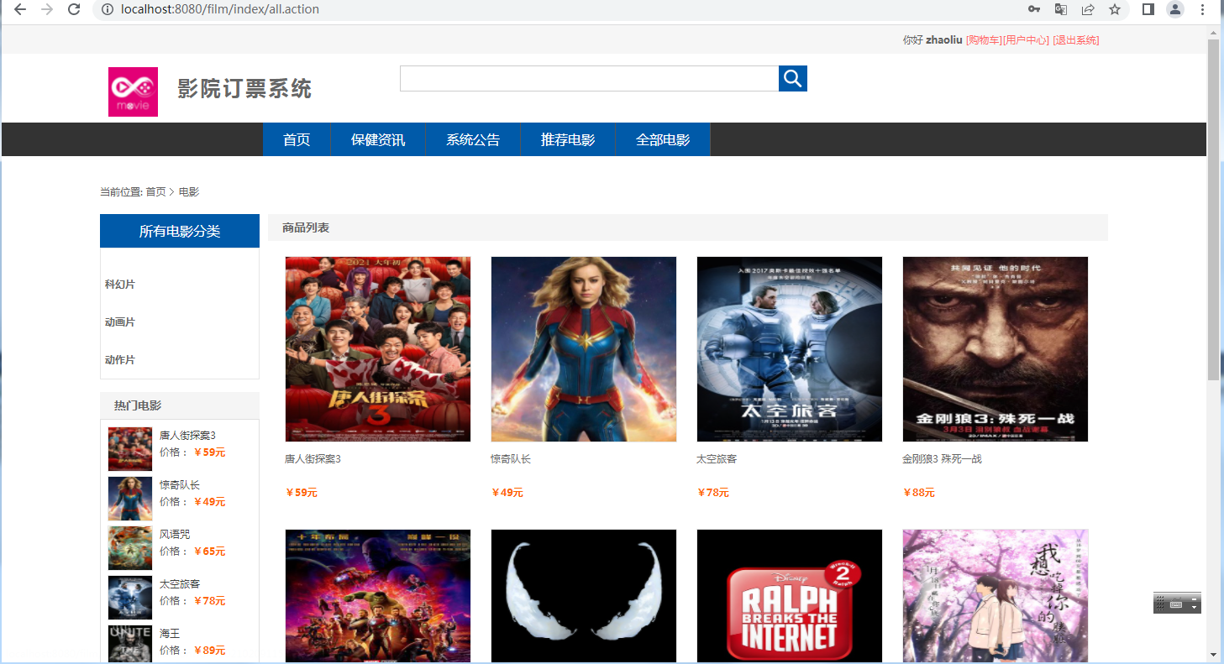
Task: Click the floating input method keyboard toolbar
Action: pos(1177,603)
